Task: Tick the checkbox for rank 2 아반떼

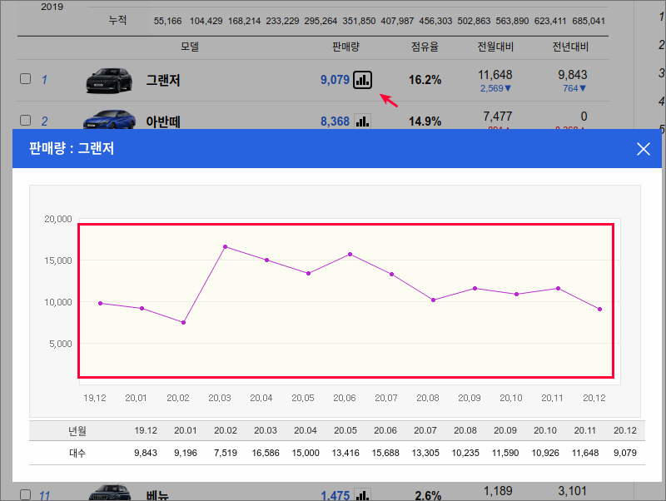Action: coord(26,120)
